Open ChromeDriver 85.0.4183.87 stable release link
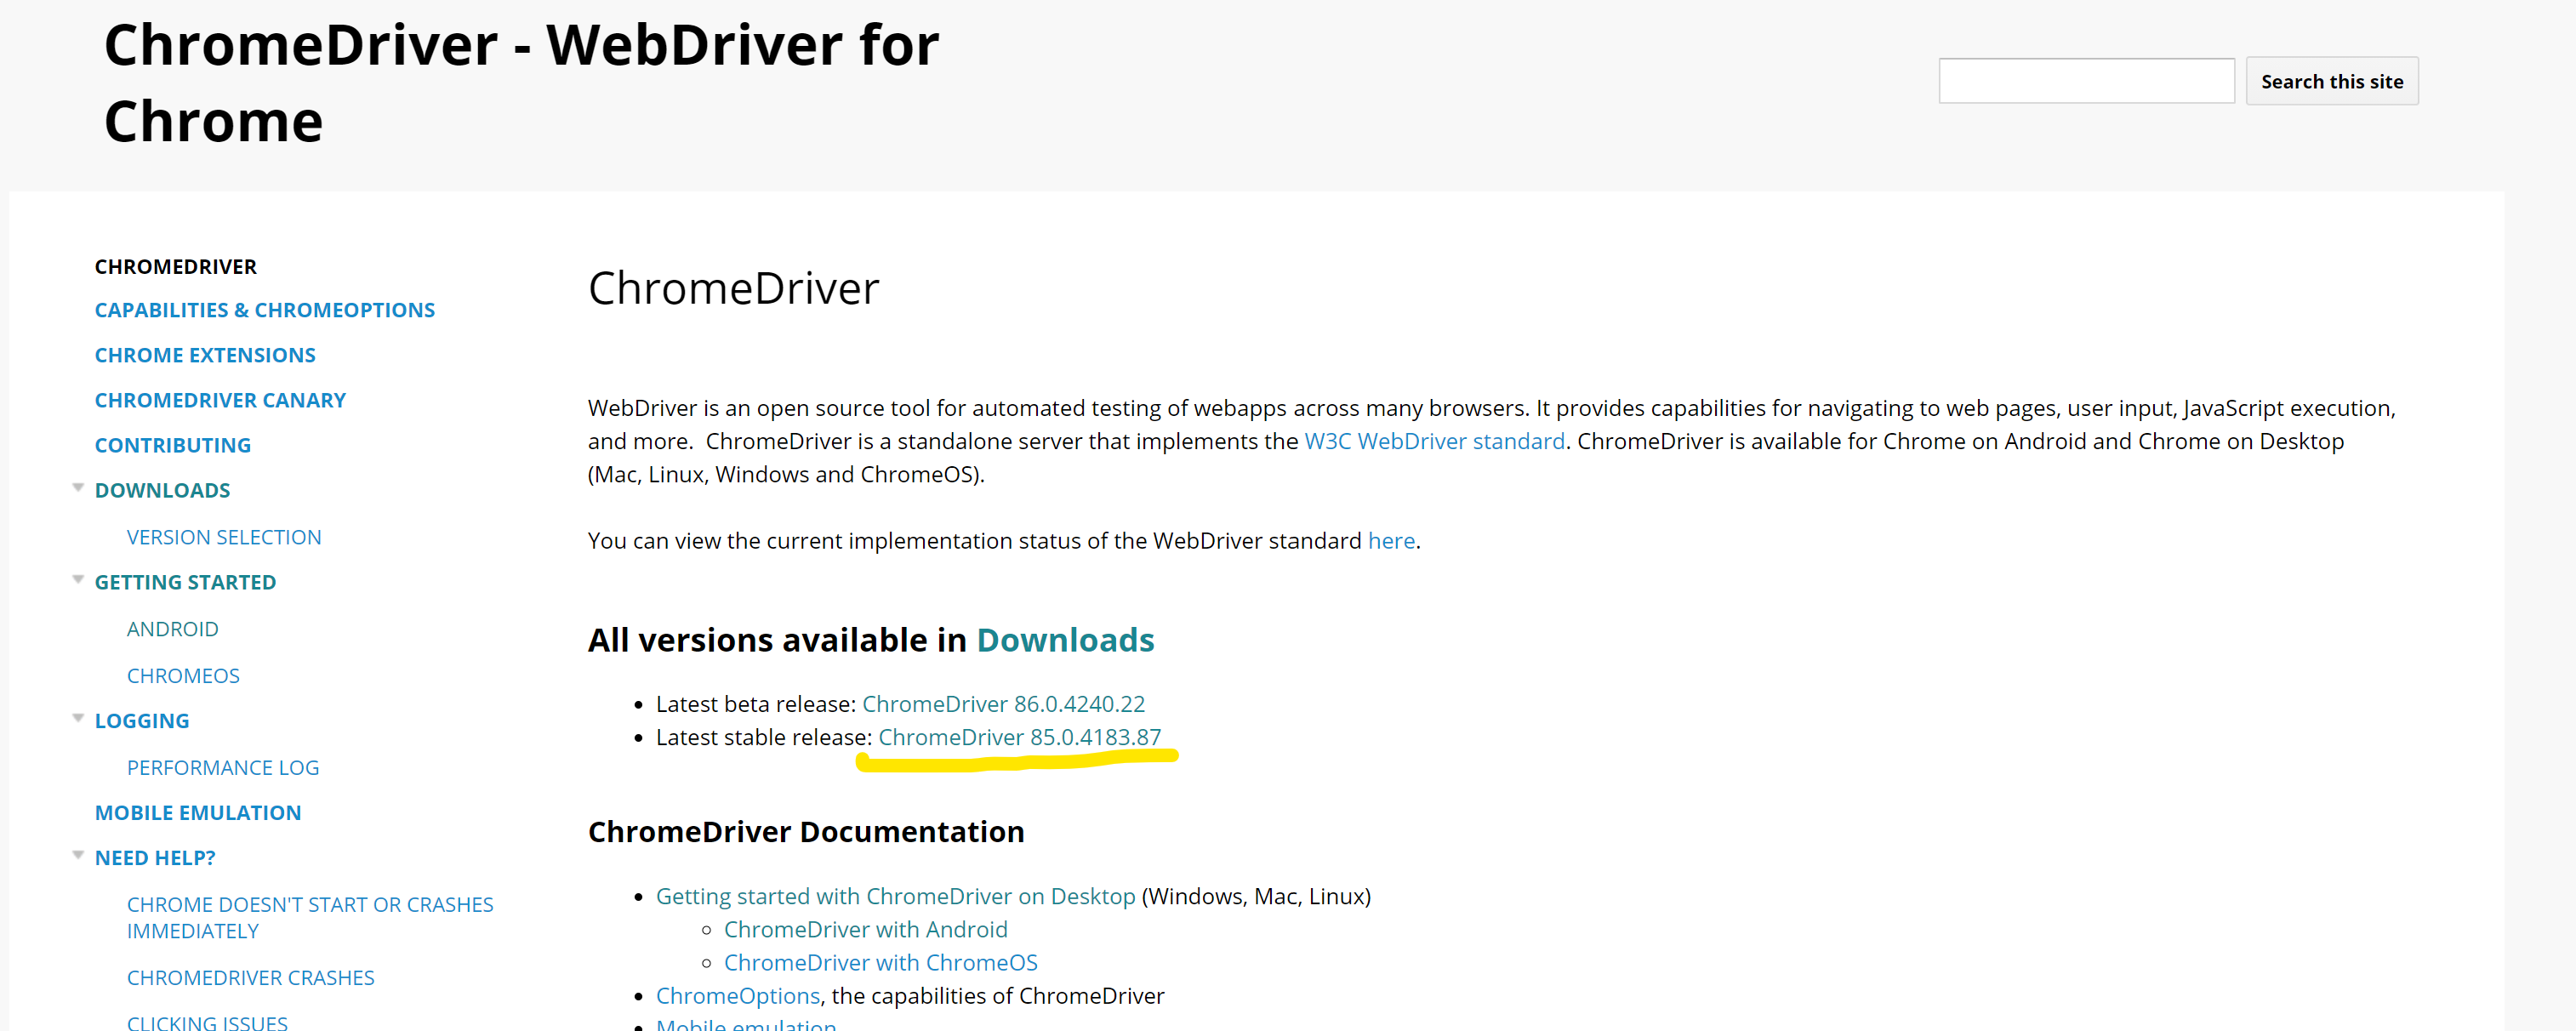The height and width of the screenshot is (1031, 2576). [1019, 737]
